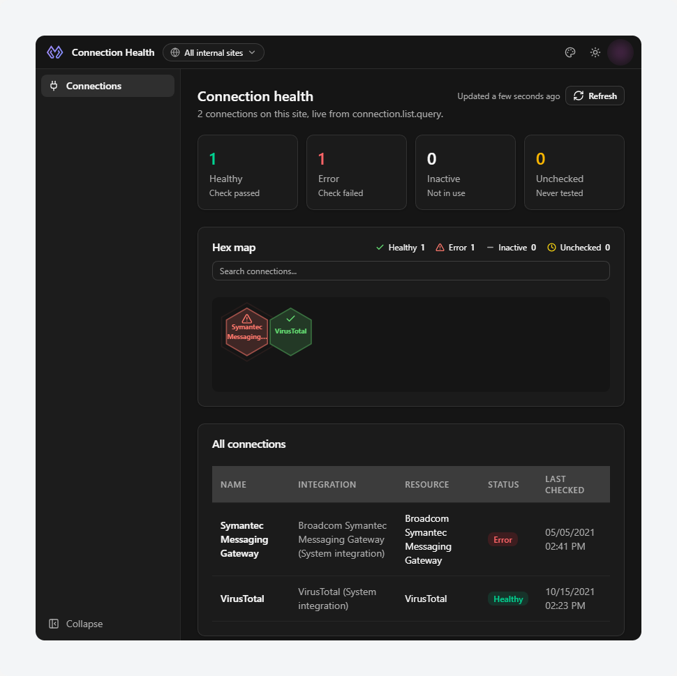Click the Hex map heading
677x676 pixels.
tap(234, 248)
